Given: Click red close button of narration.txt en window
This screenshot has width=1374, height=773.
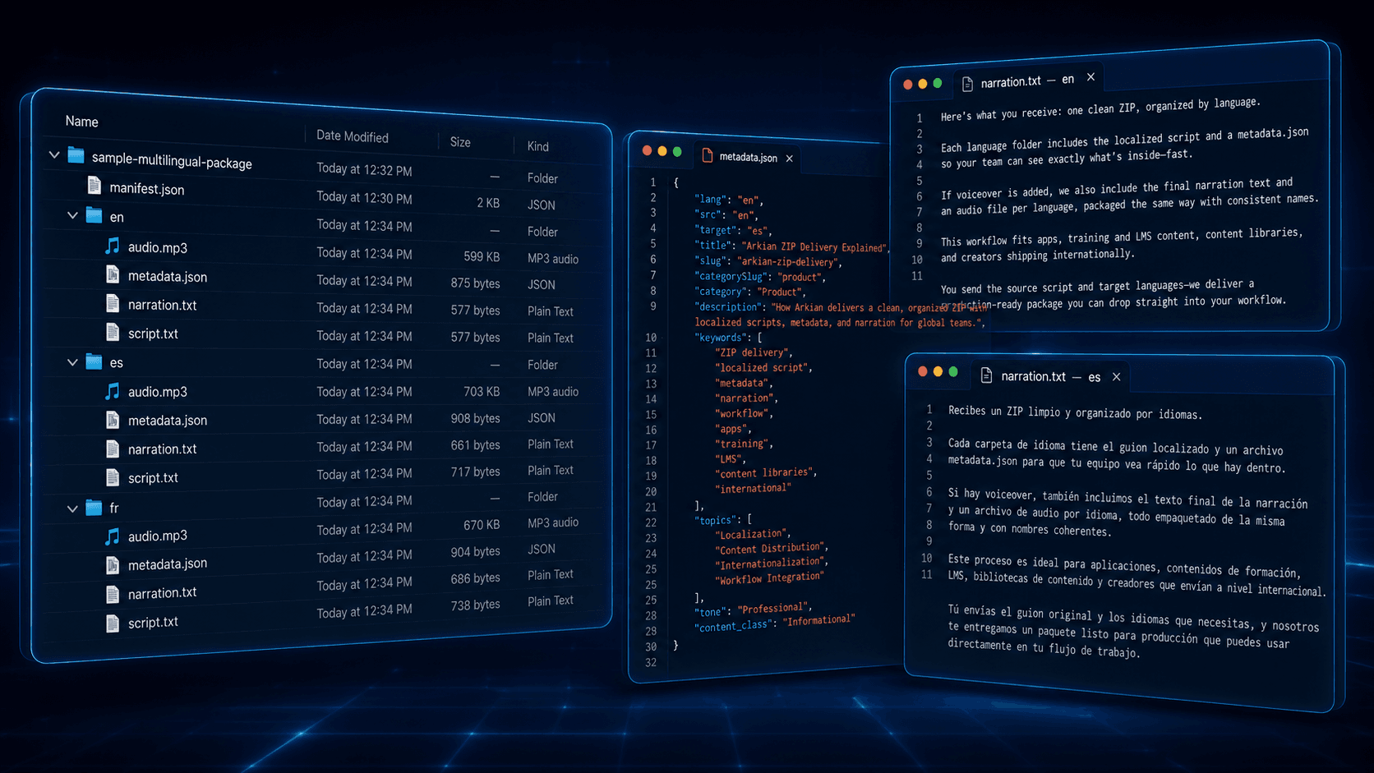Looking at the screenshot, I should 908,85.
